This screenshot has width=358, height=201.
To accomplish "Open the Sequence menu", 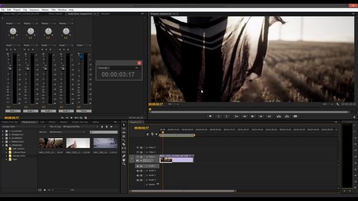I will click(x=34, y=10).
